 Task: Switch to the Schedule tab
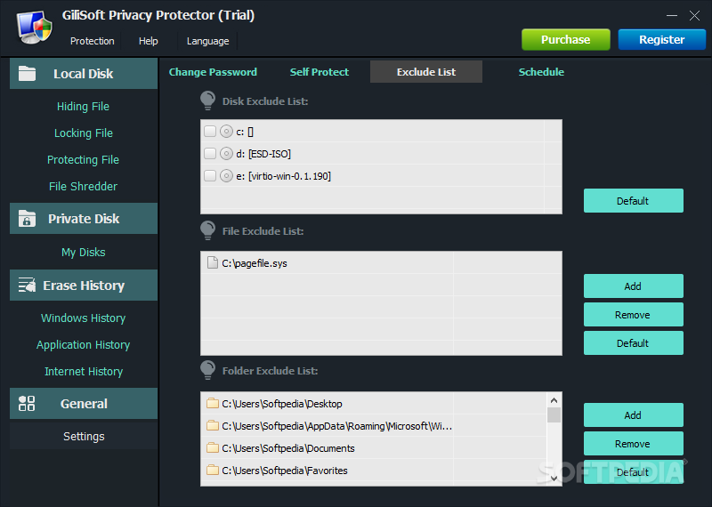tap(541, 72)
